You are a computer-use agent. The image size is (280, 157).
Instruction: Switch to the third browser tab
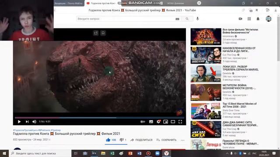coord(175,3)
